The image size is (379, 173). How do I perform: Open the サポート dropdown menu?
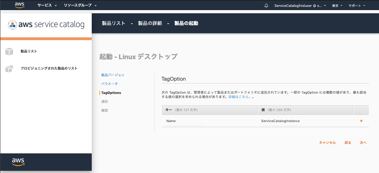click(357, 6)
